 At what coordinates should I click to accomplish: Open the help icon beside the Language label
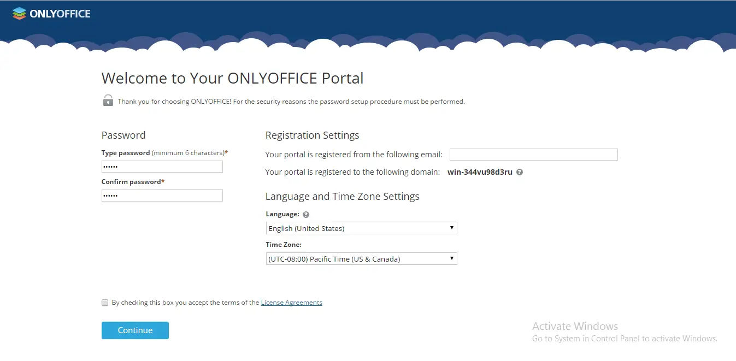pos(306,215)
